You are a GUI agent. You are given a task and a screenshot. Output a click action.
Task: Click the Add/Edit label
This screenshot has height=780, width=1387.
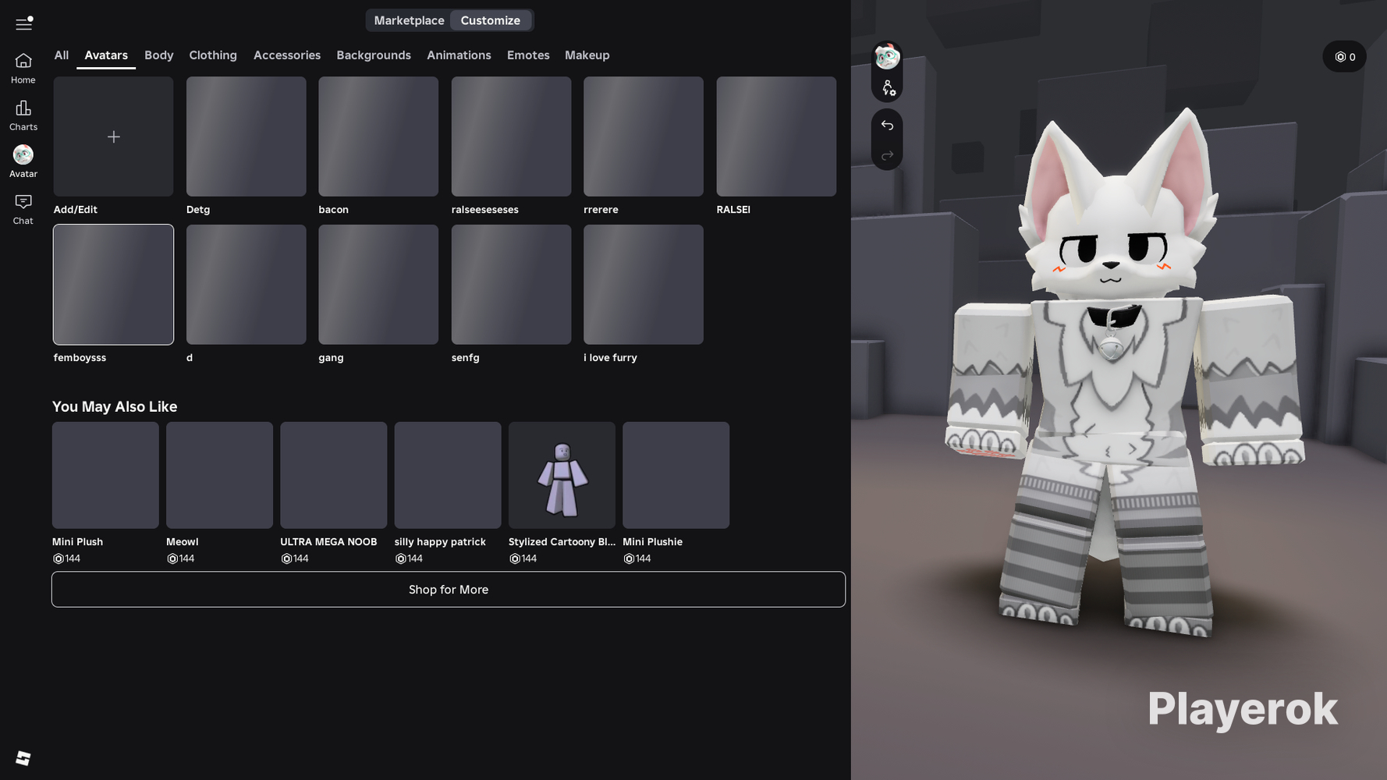coord(76,210)
